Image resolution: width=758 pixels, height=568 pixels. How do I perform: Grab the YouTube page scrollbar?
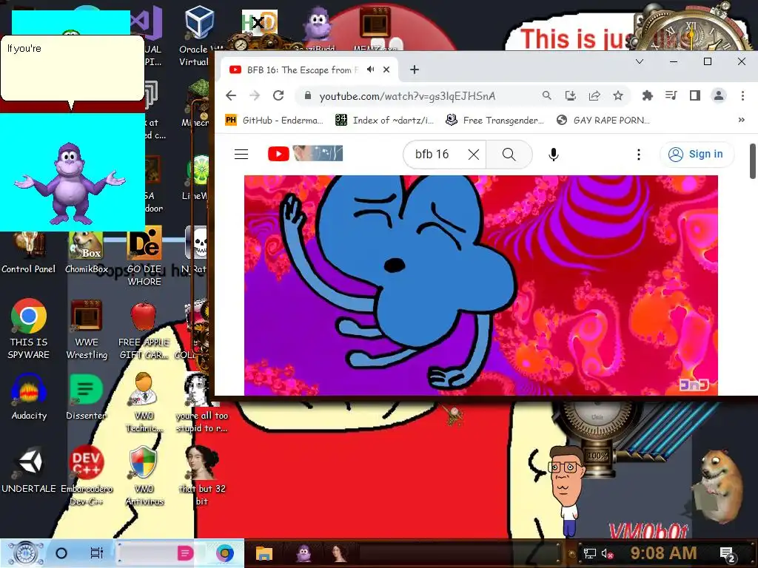pyautogui.click(x=753, y=160)
